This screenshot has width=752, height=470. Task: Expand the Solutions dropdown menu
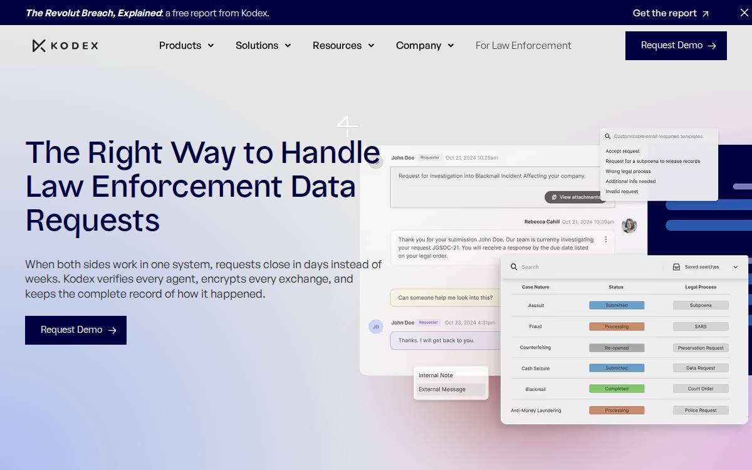[x=263, y=46]
